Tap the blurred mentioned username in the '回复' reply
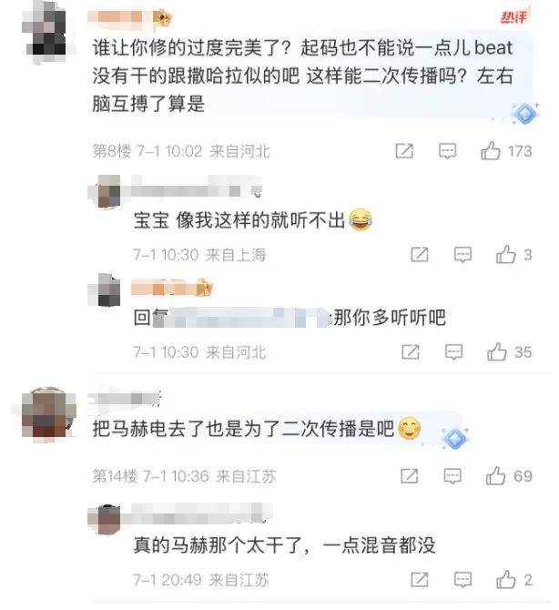559x610 pixels. coord(243,318)
